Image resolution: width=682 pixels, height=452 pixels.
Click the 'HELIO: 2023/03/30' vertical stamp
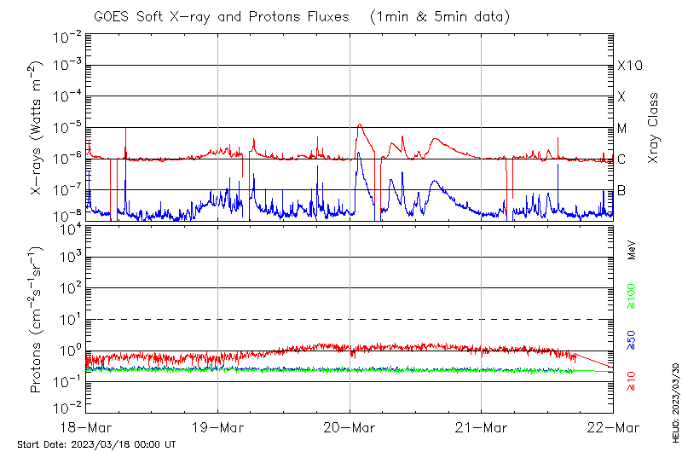(675, 403)
